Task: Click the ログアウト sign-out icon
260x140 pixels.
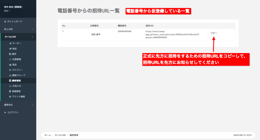Action: click(x=5, y=112)
